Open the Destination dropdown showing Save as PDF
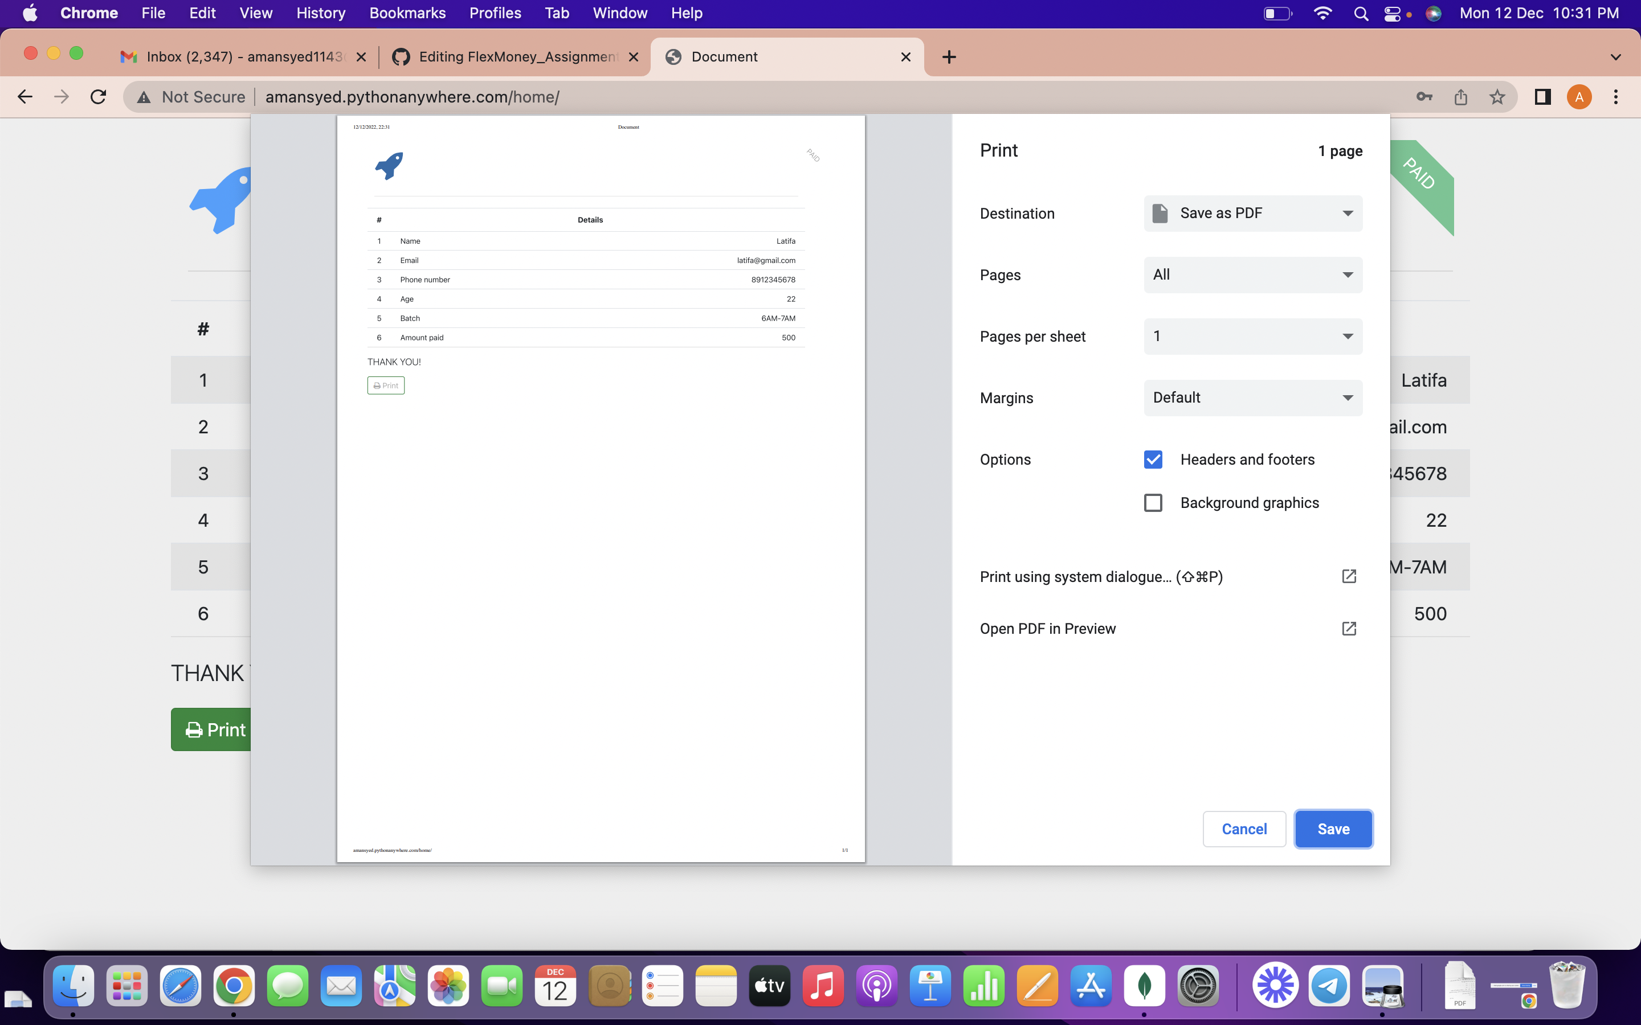Screen dimensions: 1641x1025 click(1252, 213)
